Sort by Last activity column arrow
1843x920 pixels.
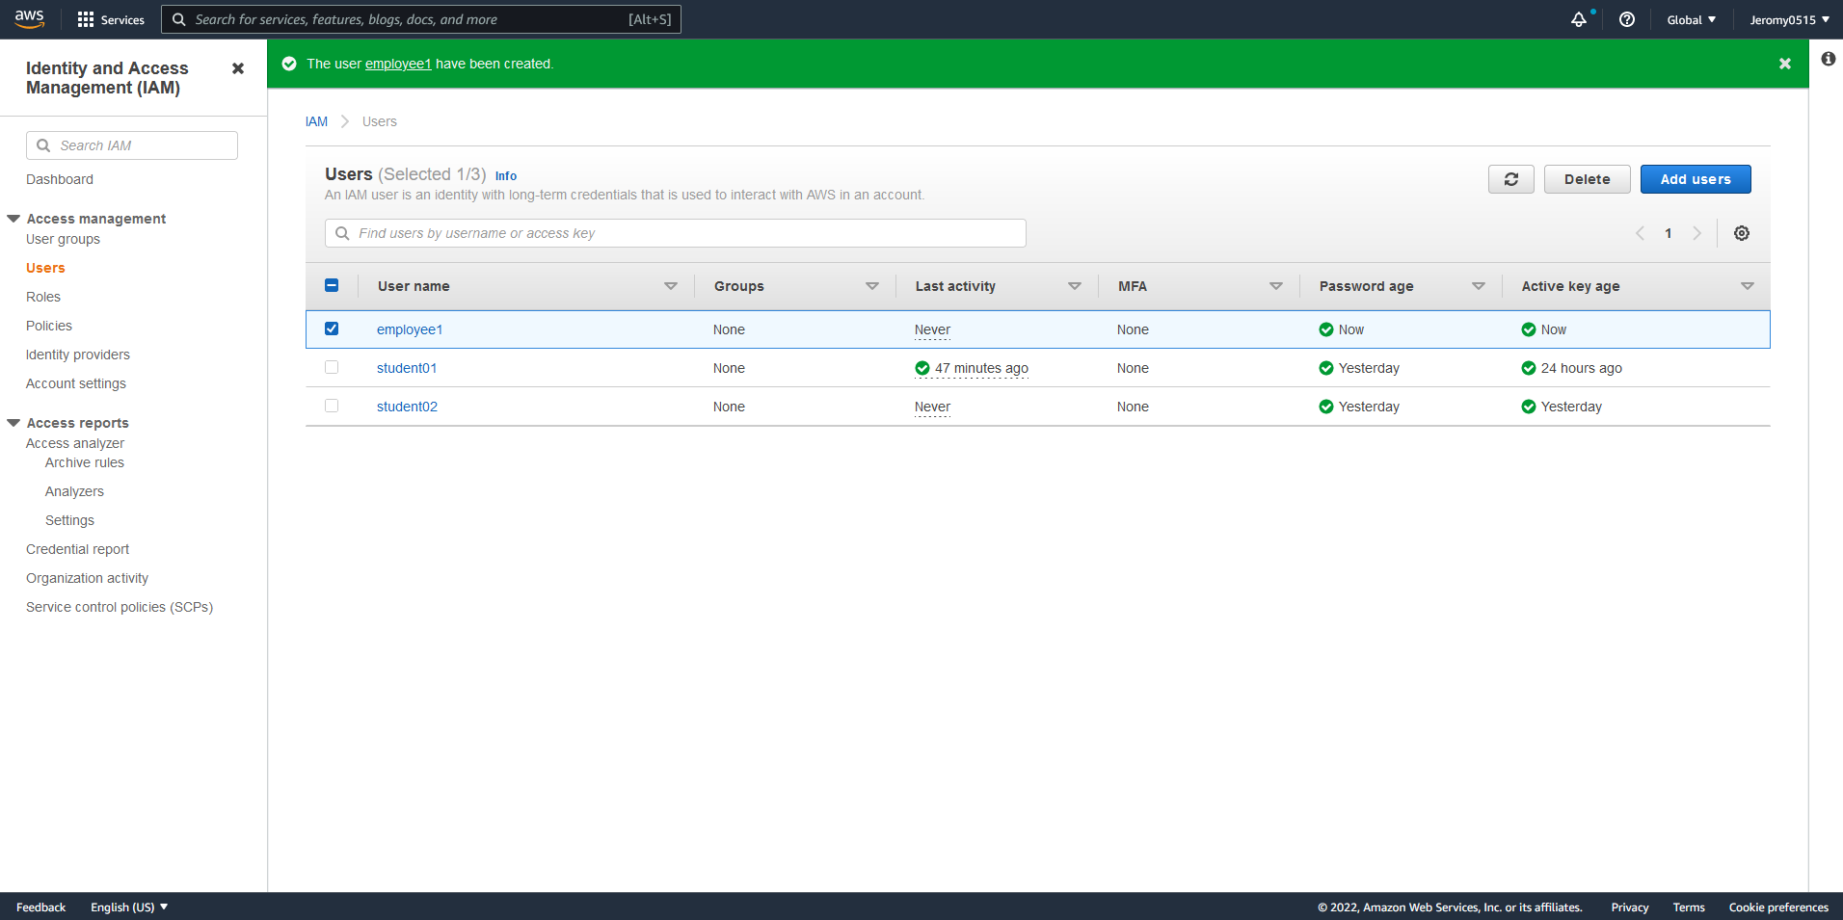1075,286
